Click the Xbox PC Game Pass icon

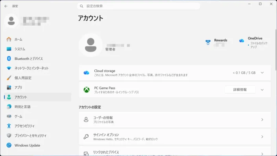coord(87,90)
